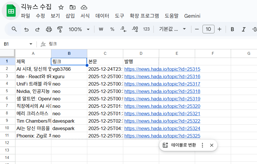This screenshot has height=164, width=257.
Task: Select cell containing 본문
Action: (x=105, y=61)
